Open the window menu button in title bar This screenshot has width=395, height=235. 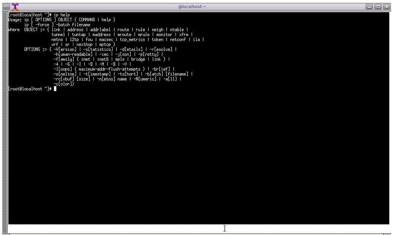[x=6, y=7]
